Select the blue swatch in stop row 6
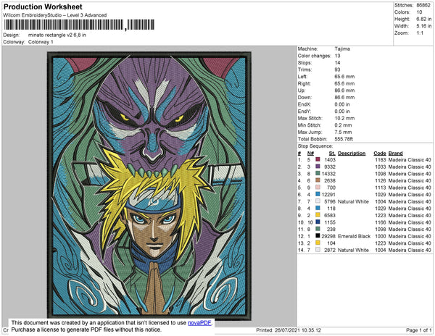This screenshot has width=435, height=336. click(x=318, y=194)
